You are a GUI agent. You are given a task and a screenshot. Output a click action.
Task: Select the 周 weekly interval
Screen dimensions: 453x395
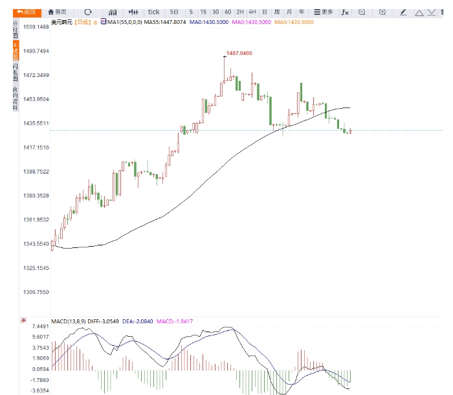(x=277, y=12)
